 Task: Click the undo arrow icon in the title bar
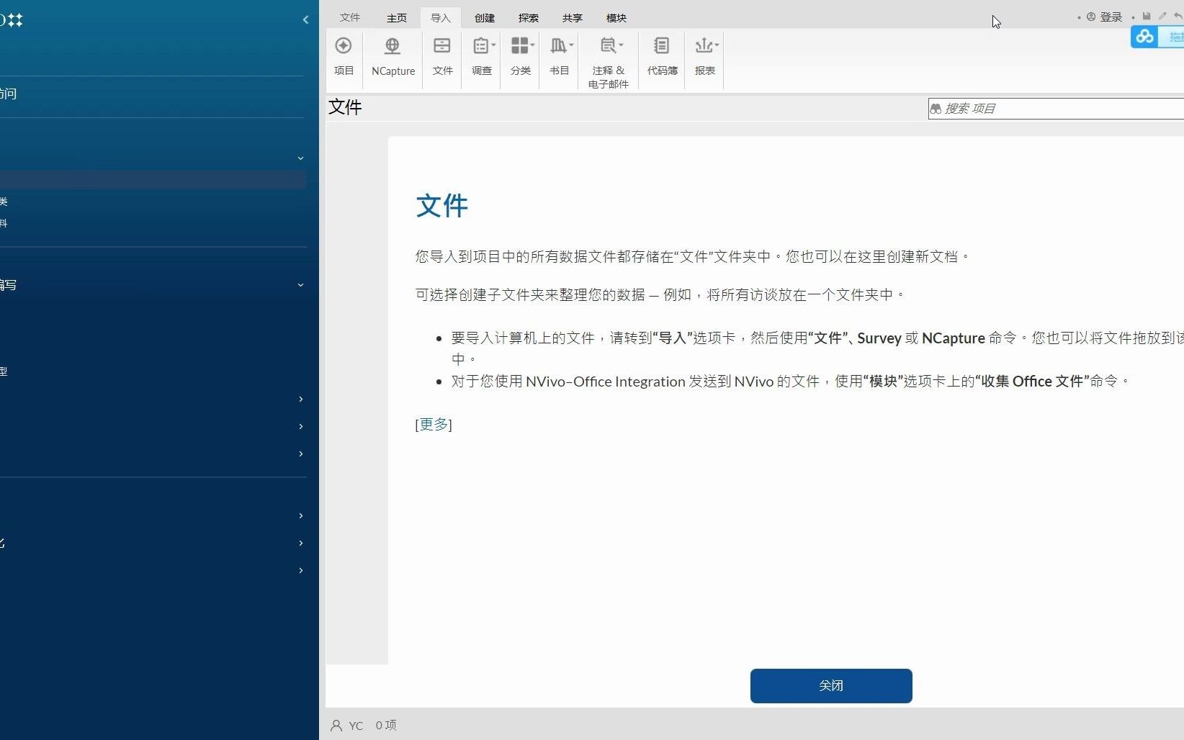[x=1178, y=16]
